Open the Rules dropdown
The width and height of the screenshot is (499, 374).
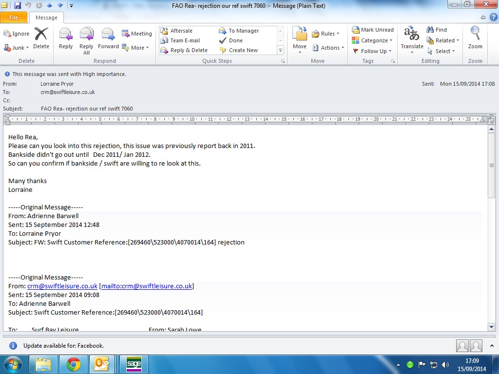tap(326, 34)
